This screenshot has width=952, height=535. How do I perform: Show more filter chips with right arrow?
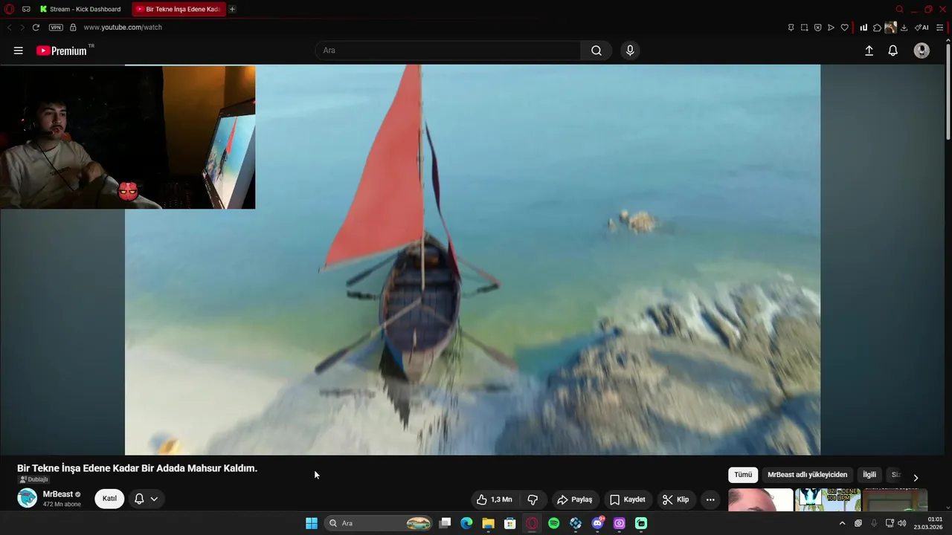coord(916,477)
